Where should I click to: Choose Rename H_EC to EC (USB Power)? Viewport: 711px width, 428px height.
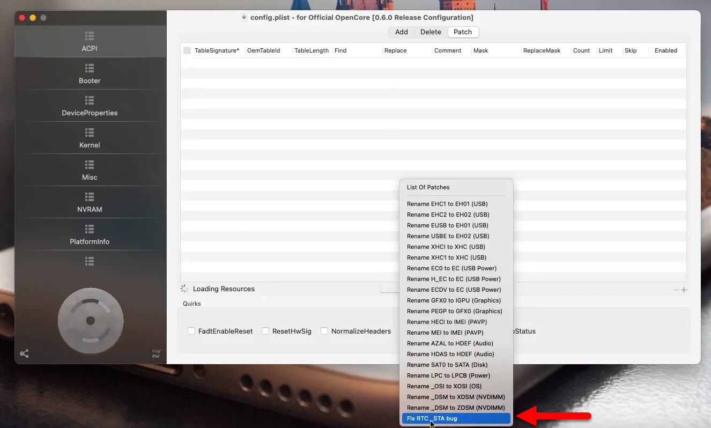456,279
